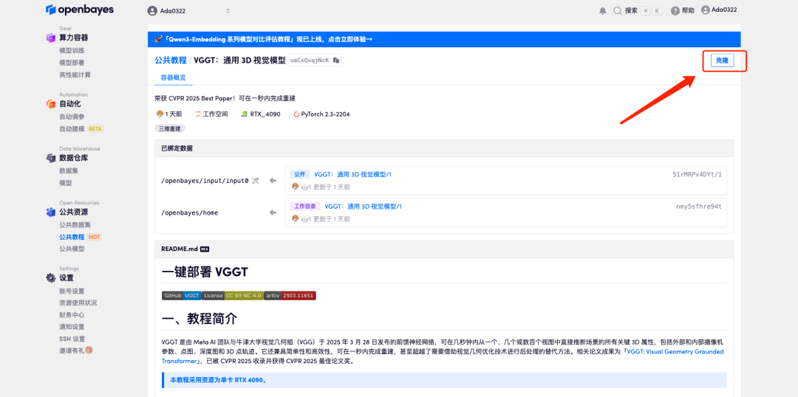Screen dimensions: 798x397
Task: Open 账号设置 in the sidebar
Action: pyautogui.click(x=72, y=291)
